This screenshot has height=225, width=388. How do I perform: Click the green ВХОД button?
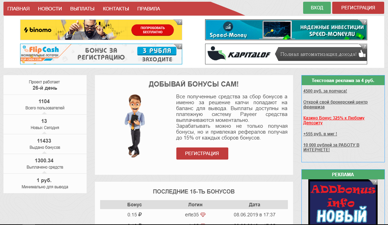[x=317, y=8]
